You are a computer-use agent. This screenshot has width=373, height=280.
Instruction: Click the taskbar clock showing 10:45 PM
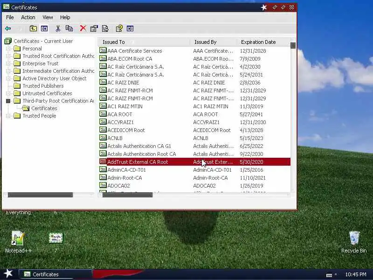[x=356, y=274]
